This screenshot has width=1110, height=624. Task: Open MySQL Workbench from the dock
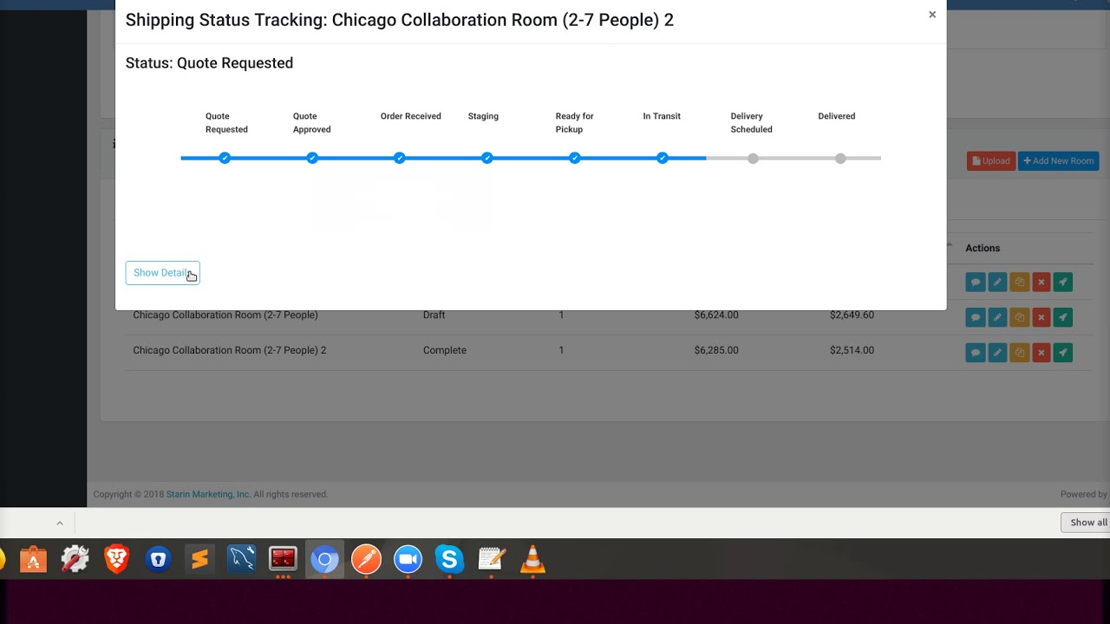point(241,560)
